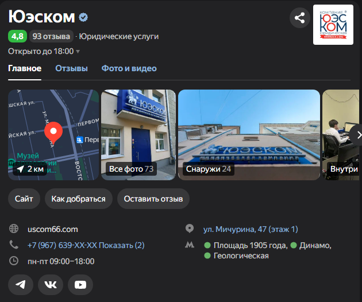362x302 pixels.
Task: Open the VK social page icon
Action: tap(51, 284)
